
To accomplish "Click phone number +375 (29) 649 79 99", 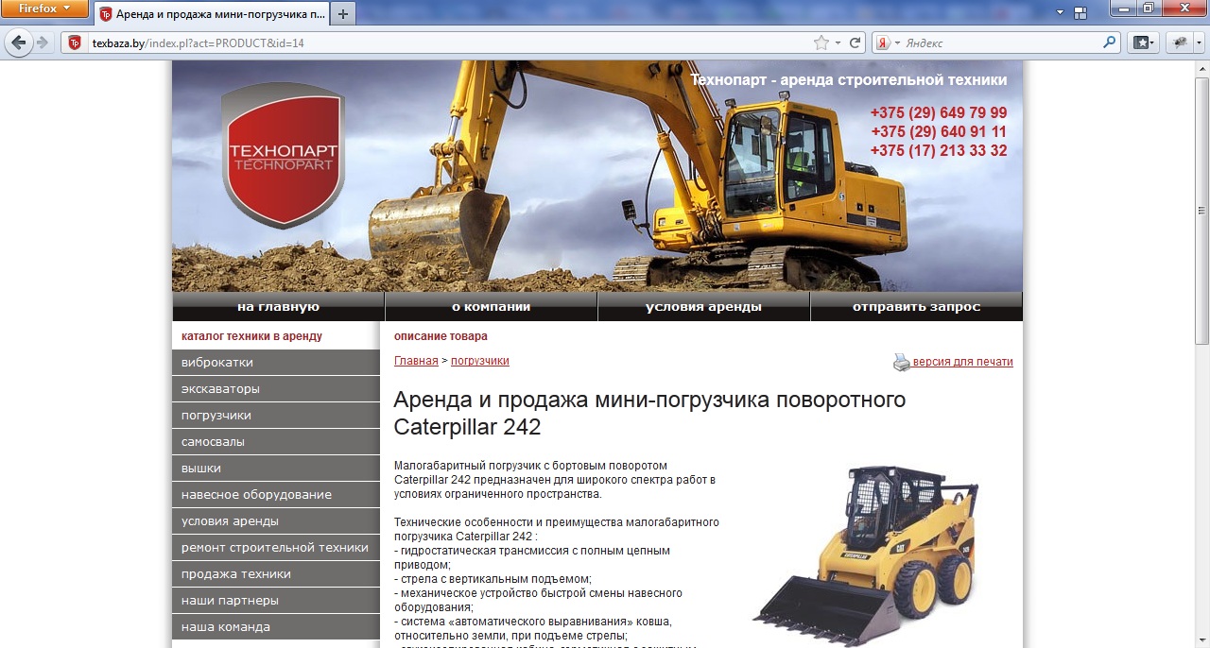I will tap(939, 113).
